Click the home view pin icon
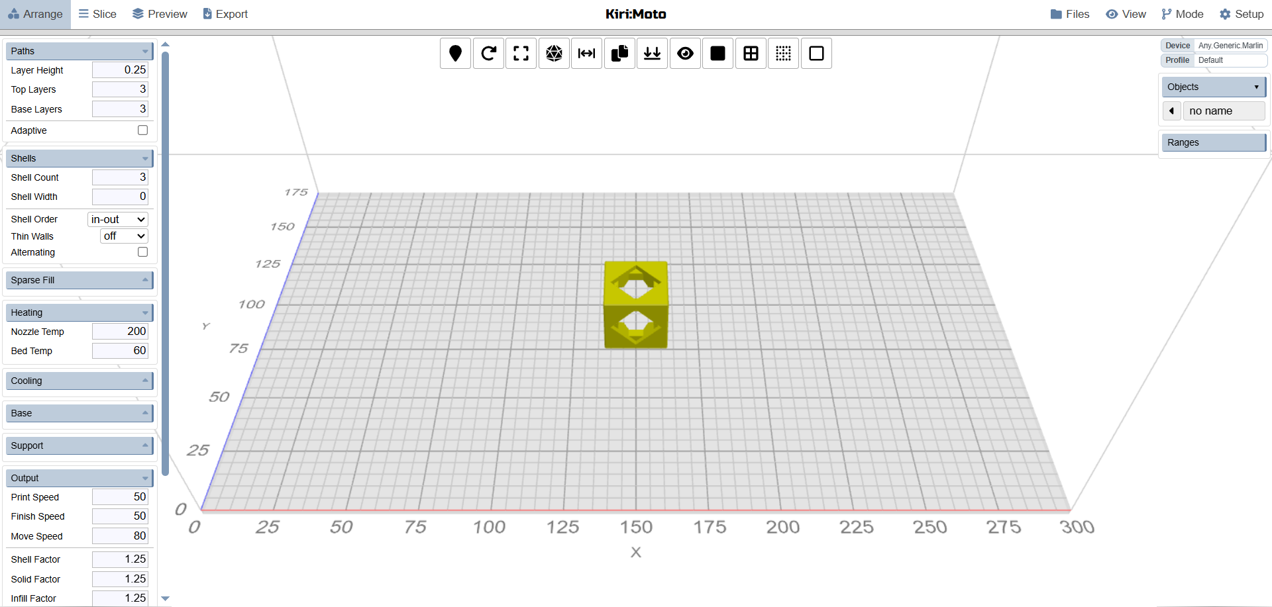 [x=455, y=54]
